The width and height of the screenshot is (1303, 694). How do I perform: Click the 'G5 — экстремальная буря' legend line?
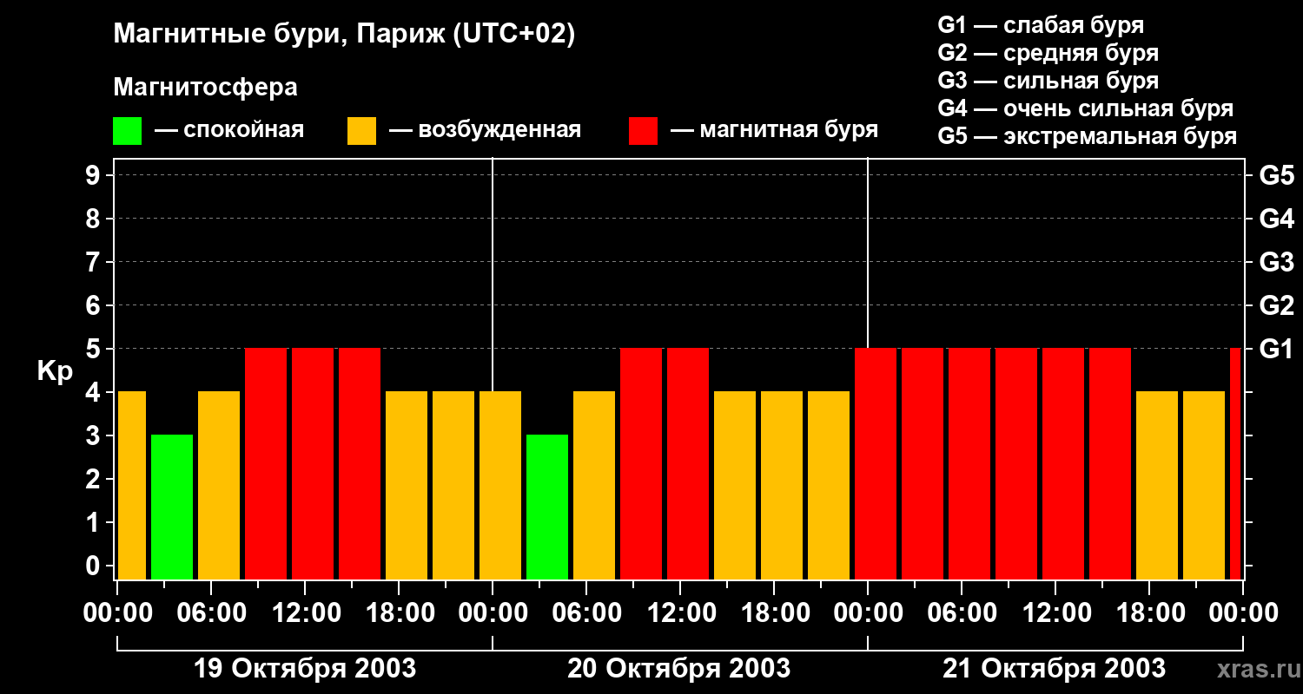pos(1087,136)
